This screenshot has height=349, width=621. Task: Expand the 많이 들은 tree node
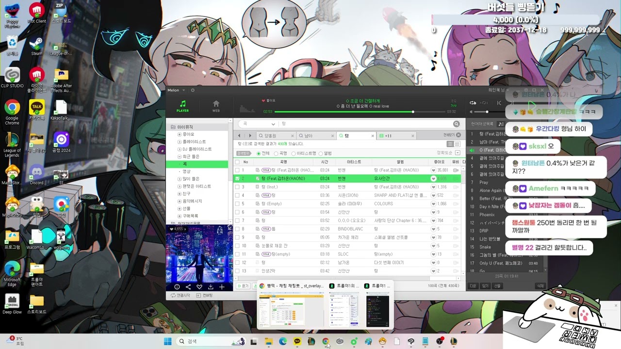180,179
